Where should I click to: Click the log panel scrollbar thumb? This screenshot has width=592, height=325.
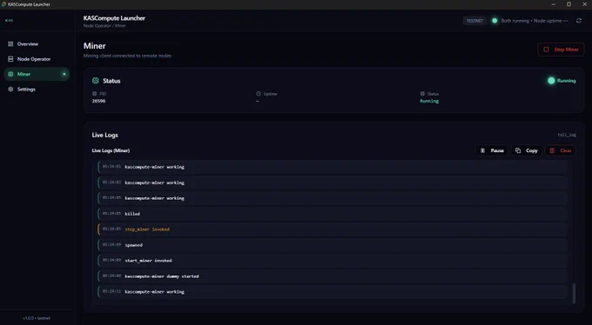click(x=574, y=293)
